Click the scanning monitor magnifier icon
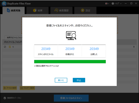This screenshot has width=139, height=103. (x=71, y=35)
